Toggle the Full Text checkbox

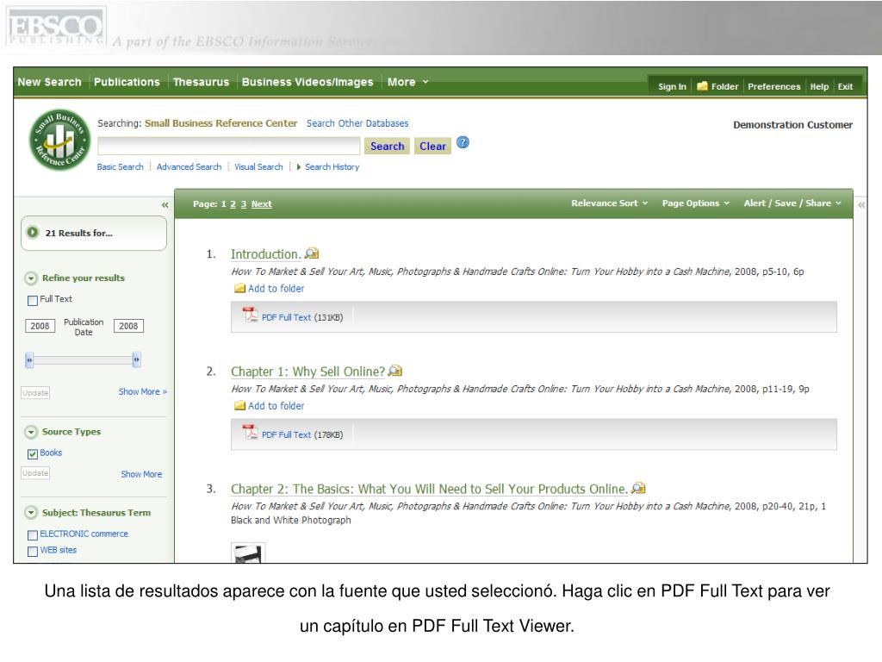33,300
